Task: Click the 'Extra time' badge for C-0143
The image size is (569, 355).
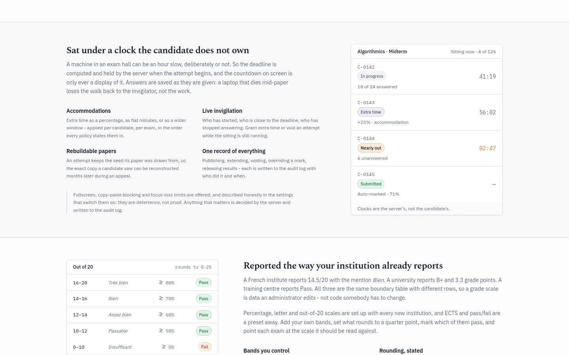Action: click(x=371, y=112)
